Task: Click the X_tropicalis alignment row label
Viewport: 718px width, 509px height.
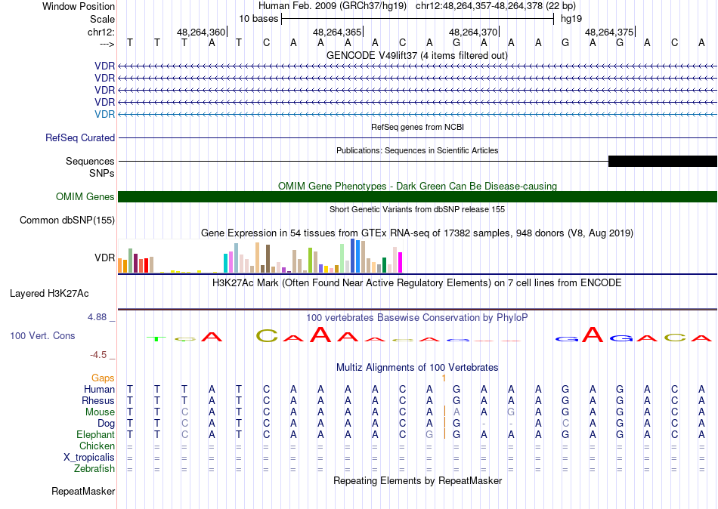Action: coord(89,458)
